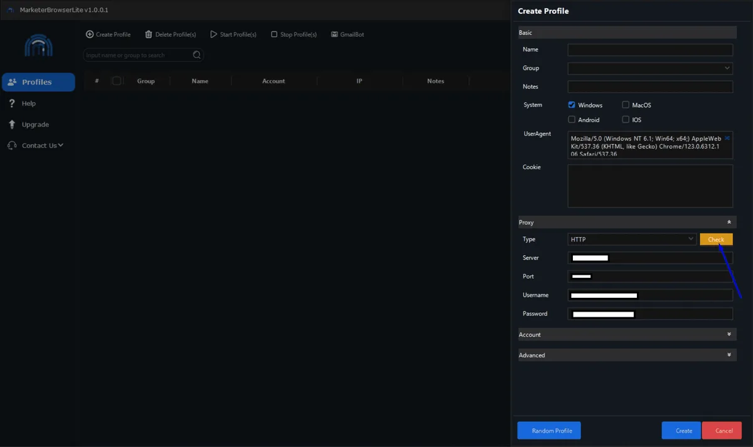This screenshot has width=753, height=447.
Task: Enable the Windows system checkbox
Action: tap(572, 105)
